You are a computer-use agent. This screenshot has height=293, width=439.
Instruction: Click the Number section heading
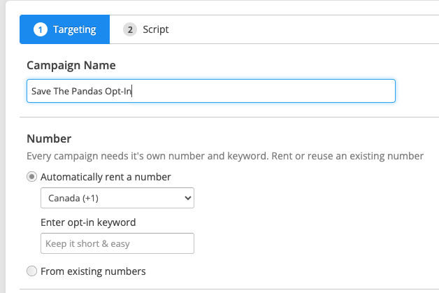click(x=49, y=138)
